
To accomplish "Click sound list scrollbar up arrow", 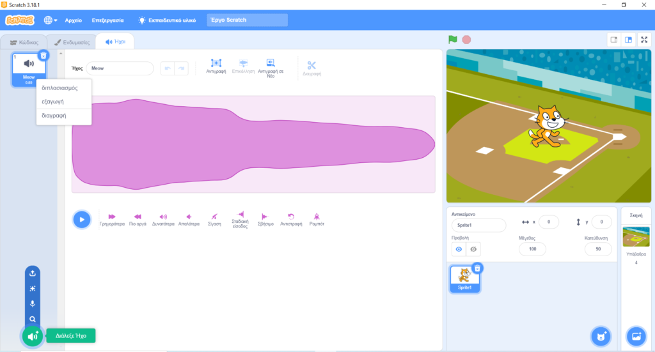I will click(x=61, y=54).
